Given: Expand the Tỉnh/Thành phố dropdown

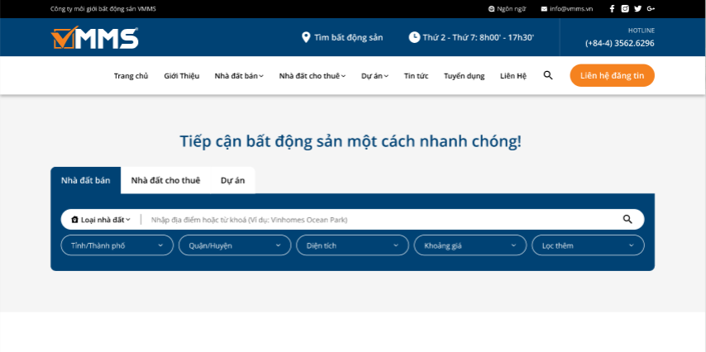Looking at the screenshot, I should pos(117,245).
